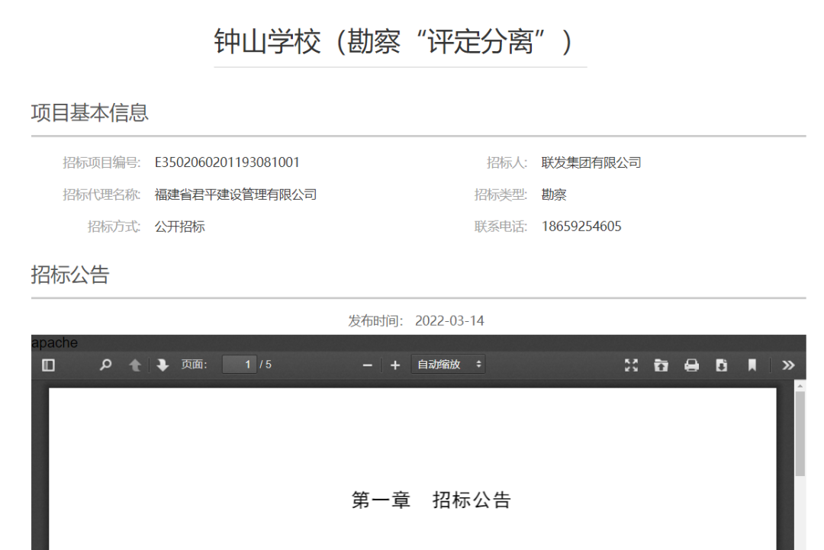Switch to presentation fullscreen mode
824x550 pixels.
631,365
